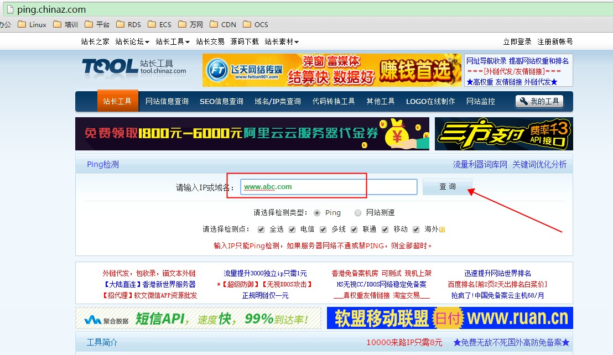Screen dimensions: 613x355
Task: Expand the 站长论坛 dropdown menu
Action: pyautogui.click(x=132, y=41)
